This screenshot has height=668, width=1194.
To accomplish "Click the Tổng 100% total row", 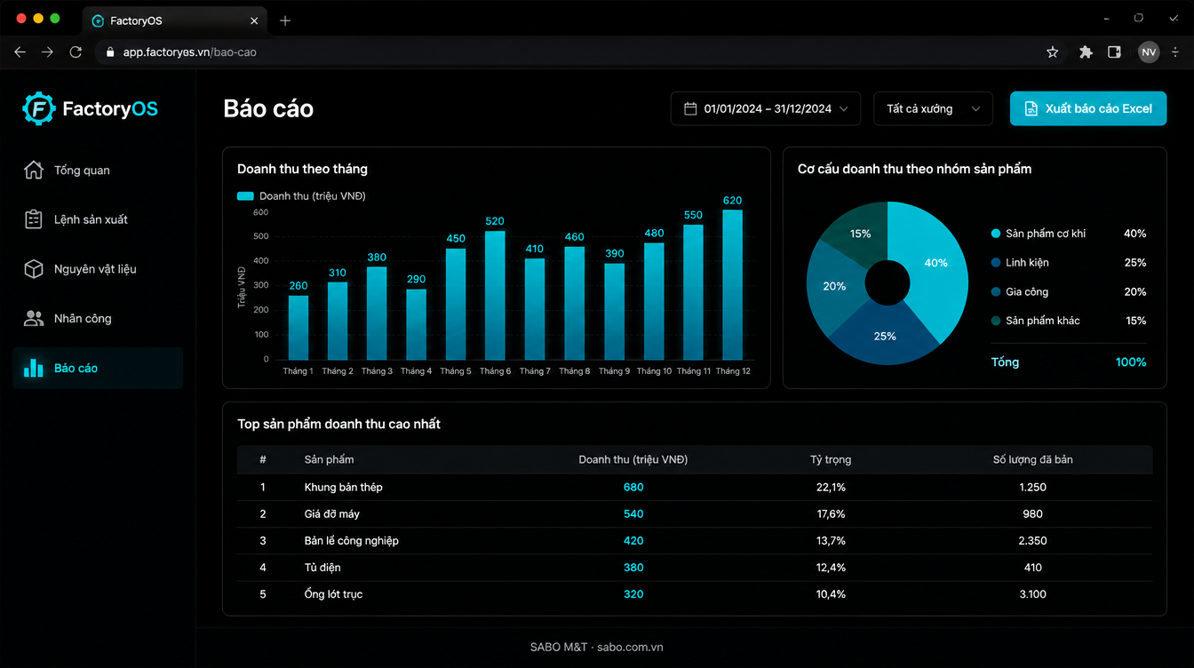I will (1069, 362).
